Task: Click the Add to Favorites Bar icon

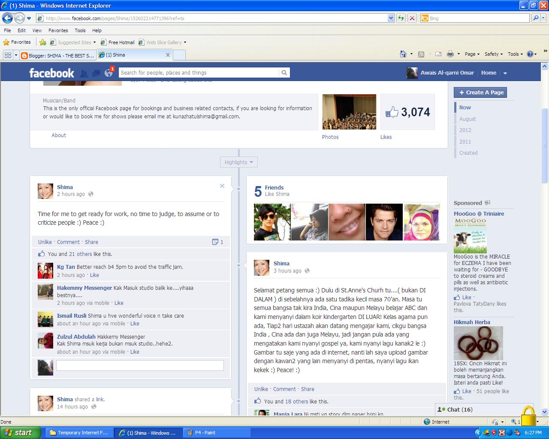Action: click(43, 42)
